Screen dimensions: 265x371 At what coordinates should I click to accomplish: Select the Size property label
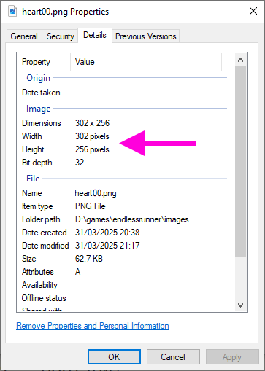29,259
